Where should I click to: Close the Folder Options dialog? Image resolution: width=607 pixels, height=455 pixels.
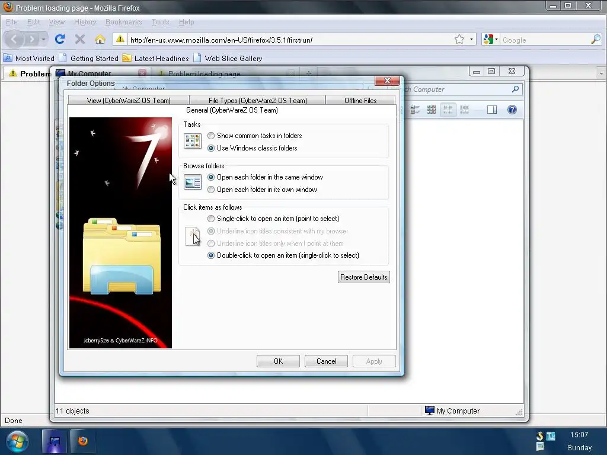click(387, 81)
